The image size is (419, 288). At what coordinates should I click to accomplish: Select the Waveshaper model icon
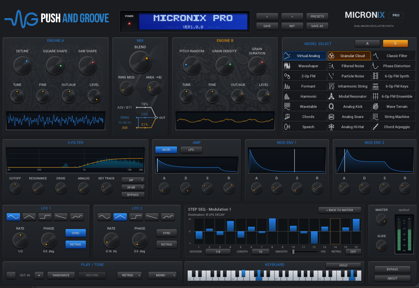(287, 66)
